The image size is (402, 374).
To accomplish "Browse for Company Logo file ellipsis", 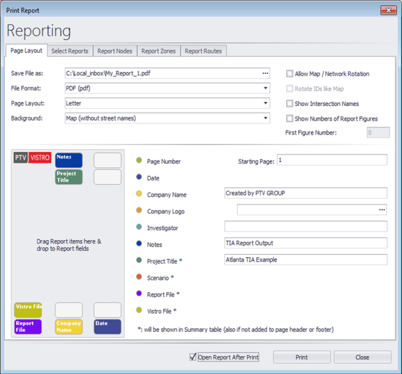I will (382, 210).
